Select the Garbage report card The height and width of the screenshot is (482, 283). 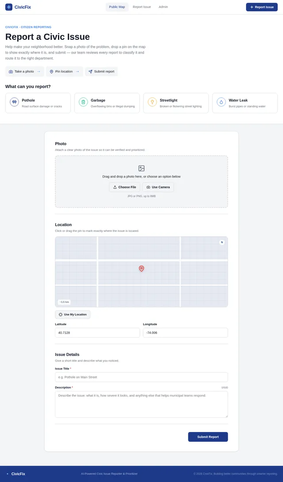coord(107,103)
